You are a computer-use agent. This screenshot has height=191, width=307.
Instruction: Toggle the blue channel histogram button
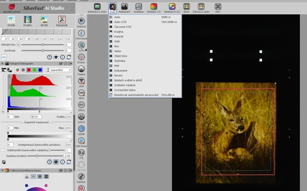coord(40,70)
